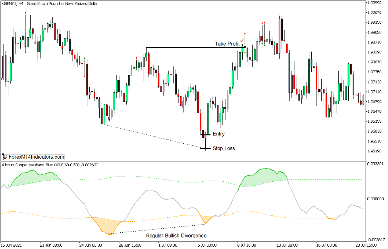Click the Regular Bullish Divergence label
Viewport: 388px width, 249px height.
pos(176,236)
